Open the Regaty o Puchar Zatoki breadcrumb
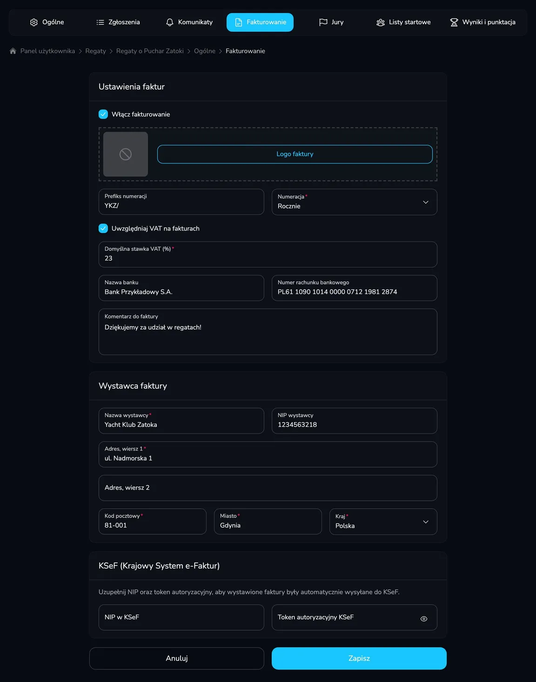The image size is (536, 682). pos(150,51)
